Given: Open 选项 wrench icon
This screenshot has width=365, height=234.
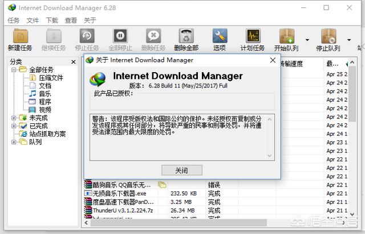Looking at the screenshot, I should pyautogui.click(x=220, y=36).
